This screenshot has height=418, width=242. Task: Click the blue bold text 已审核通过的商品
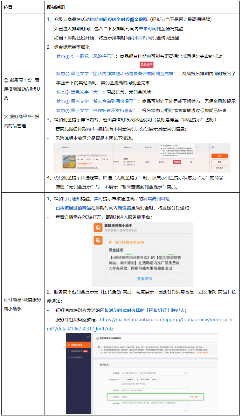pos(73,208)
